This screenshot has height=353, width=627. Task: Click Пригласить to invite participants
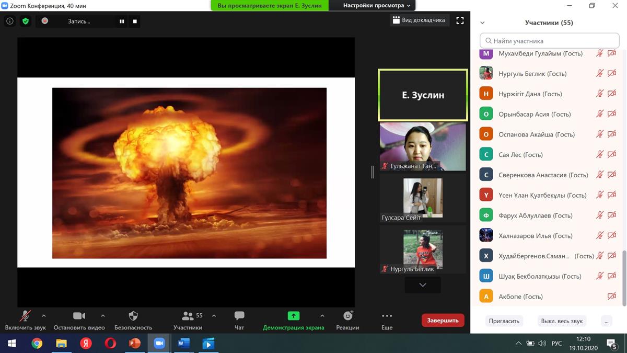(504, 321)
